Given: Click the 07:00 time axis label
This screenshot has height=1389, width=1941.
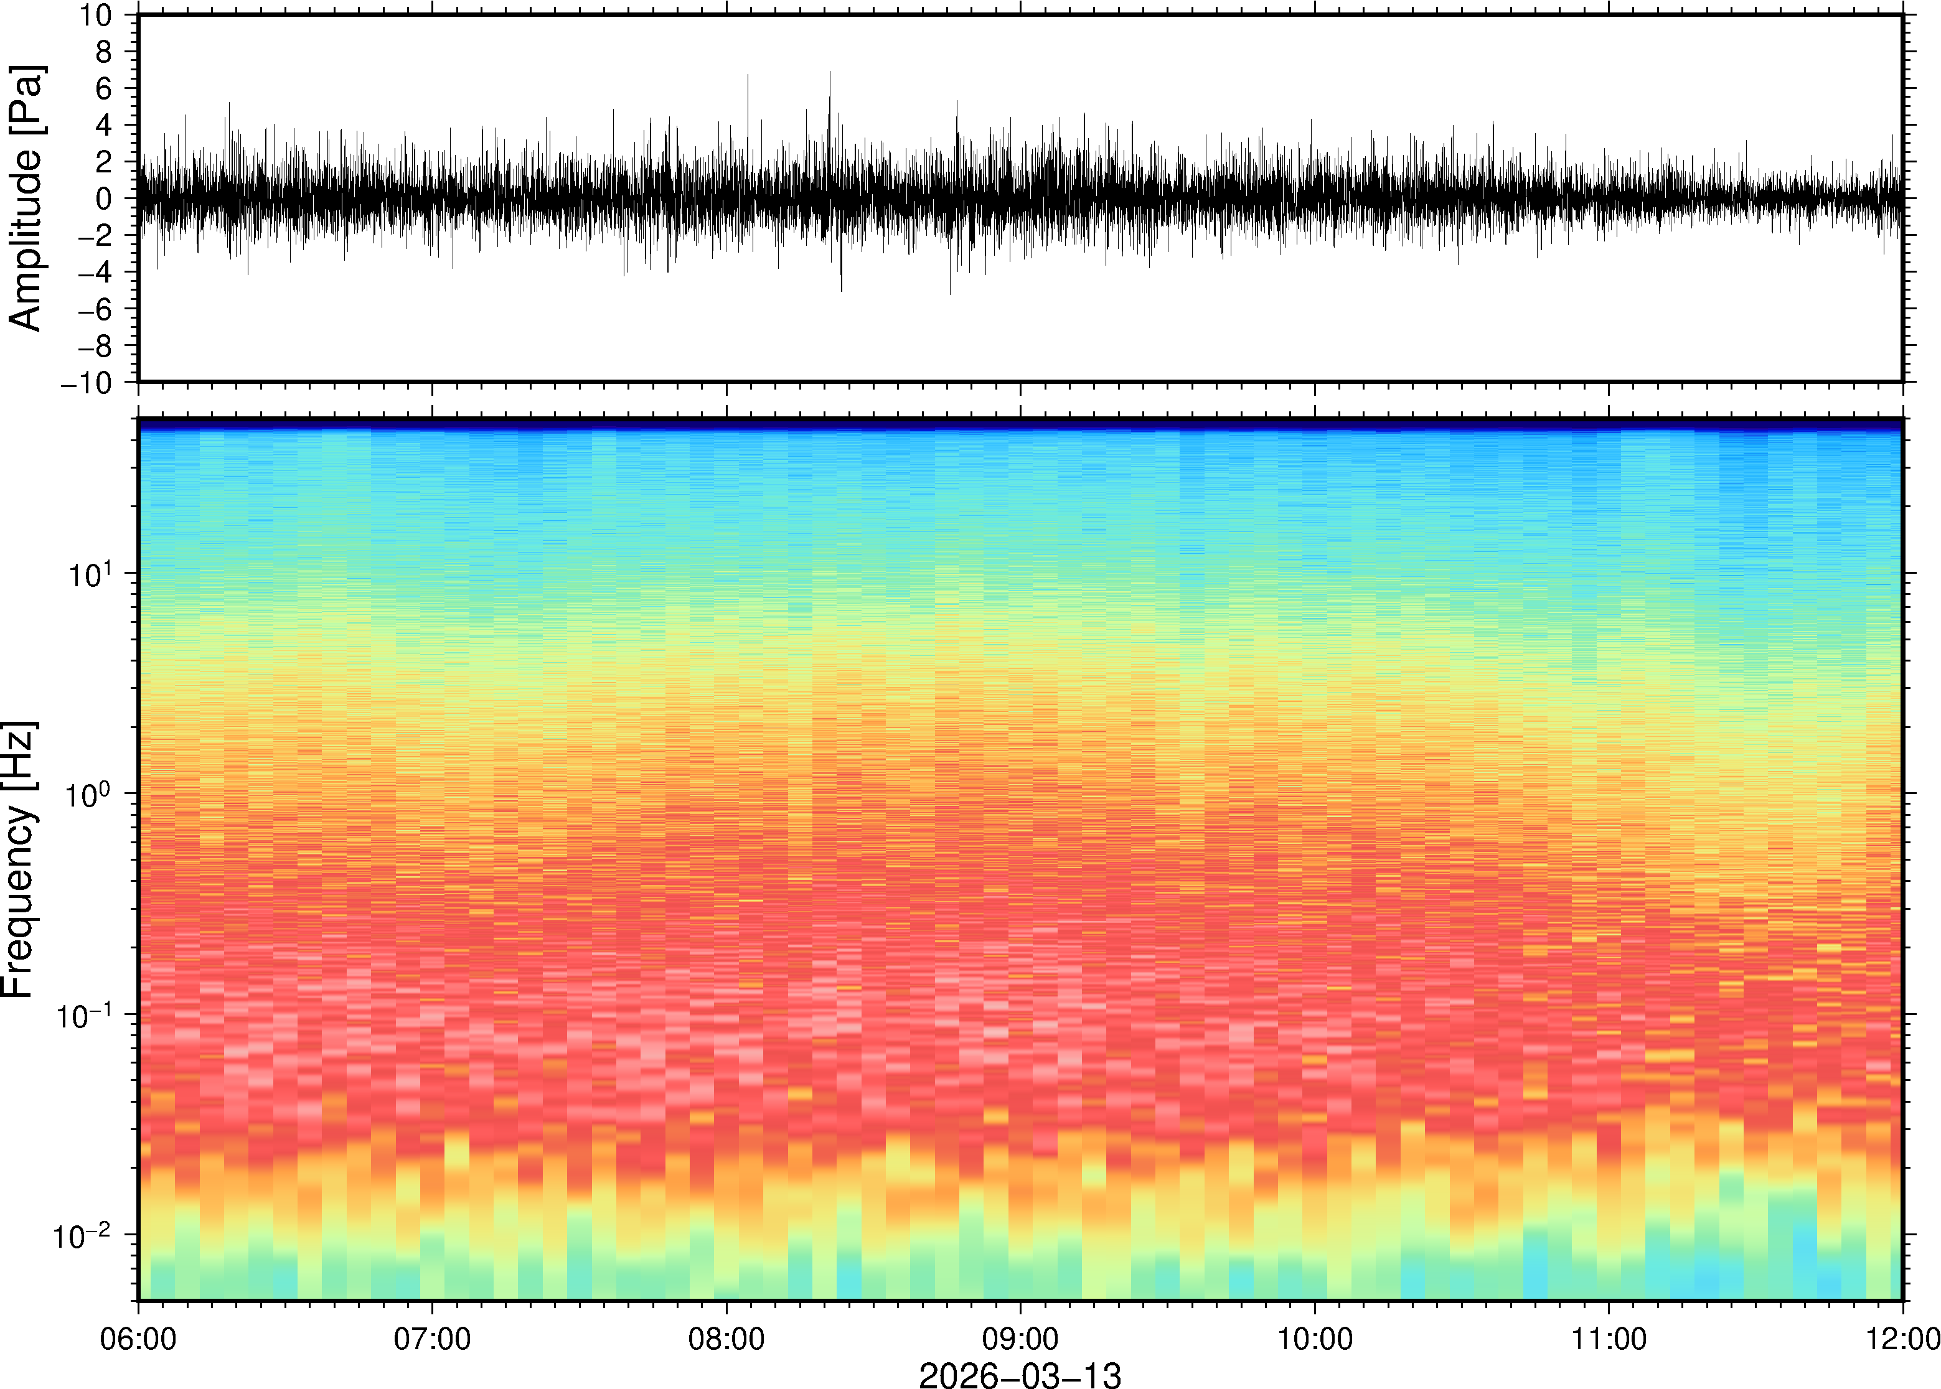Looking at the screenshot, I should pyautogui.click(x=432, y=1339).
